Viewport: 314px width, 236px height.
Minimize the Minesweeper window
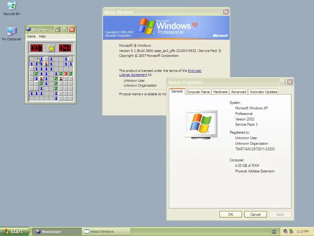[57, 29]
